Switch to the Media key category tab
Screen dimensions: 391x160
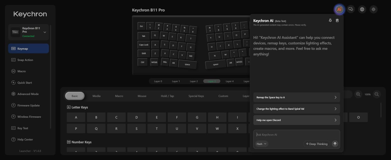(x=96, y=96)
